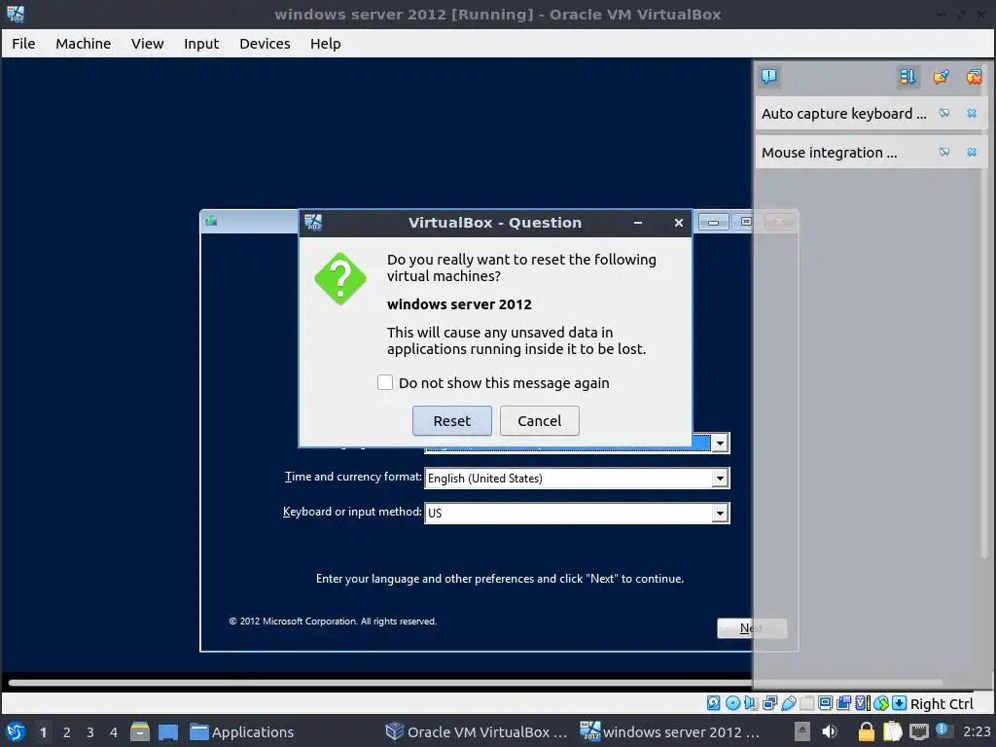This screenshot has width=996, height=747.
Task: Click the notification panel vertical scrollbar
Action: pos(986,311)
